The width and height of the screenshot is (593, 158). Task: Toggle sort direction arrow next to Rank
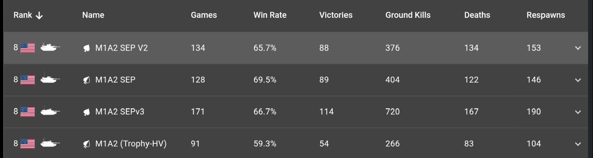click(x=39, y=16)
